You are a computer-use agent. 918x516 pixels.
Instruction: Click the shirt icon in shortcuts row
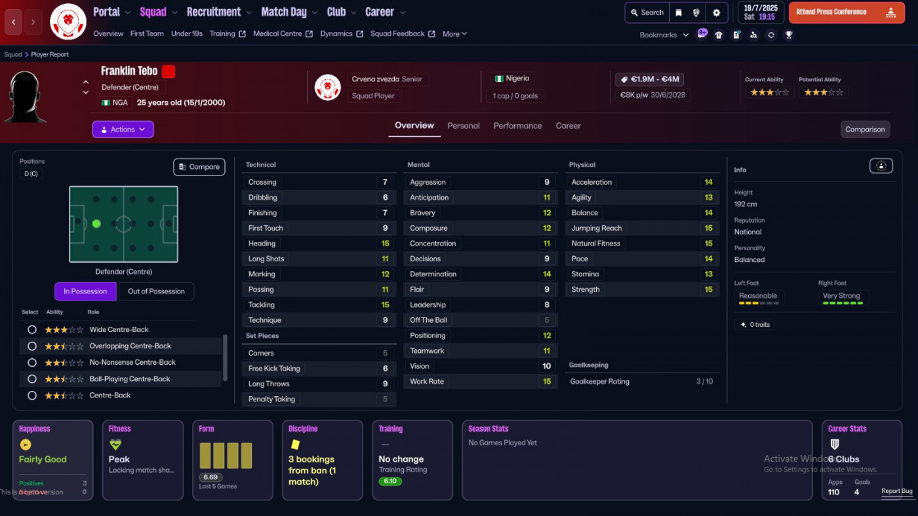[x=719, y=35]
